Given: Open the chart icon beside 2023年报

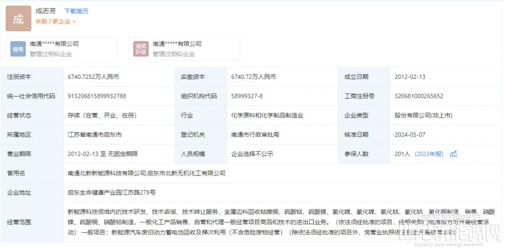Looking at the screenshot, I should coord(453,154).
